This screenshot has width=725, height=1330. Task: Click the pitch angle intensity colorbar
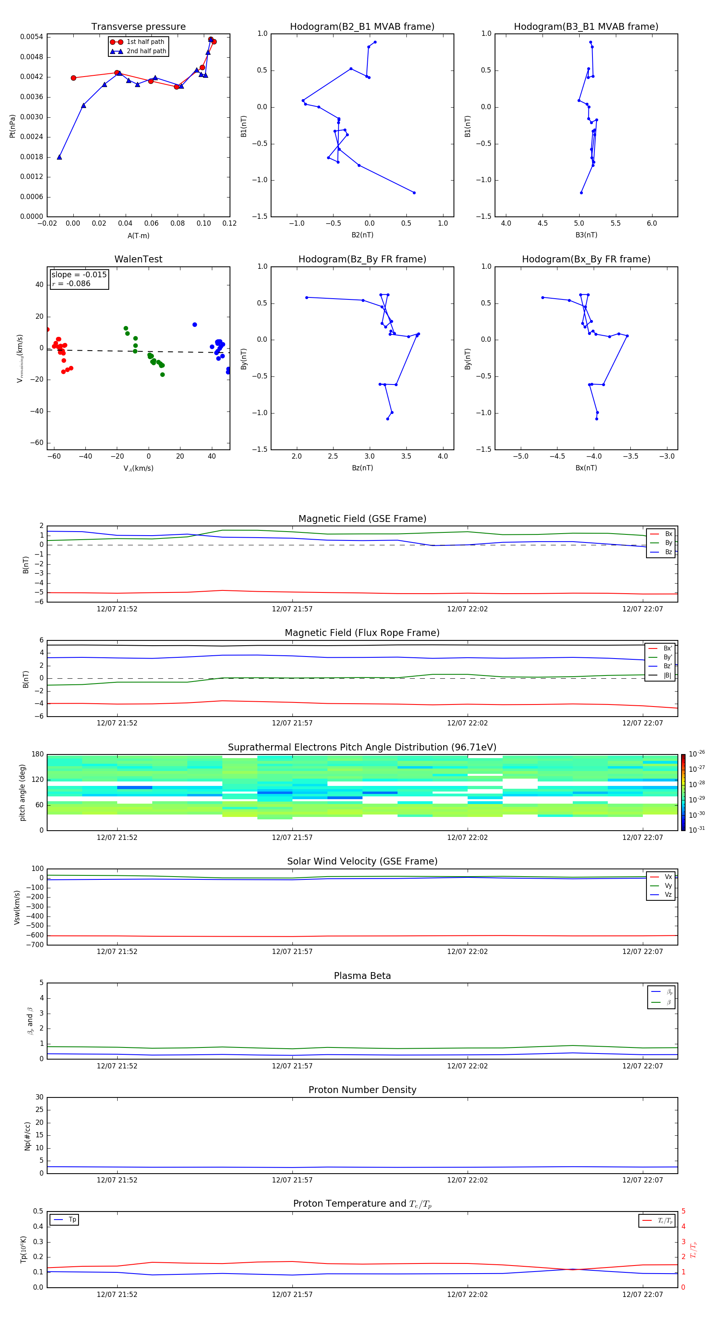click(683, 792)
